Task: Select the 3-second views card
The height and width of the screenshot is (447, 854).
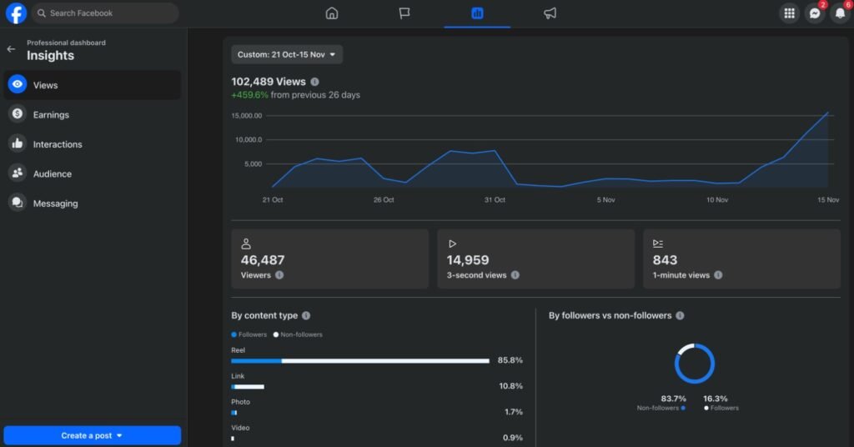Action: pos(535,259)
